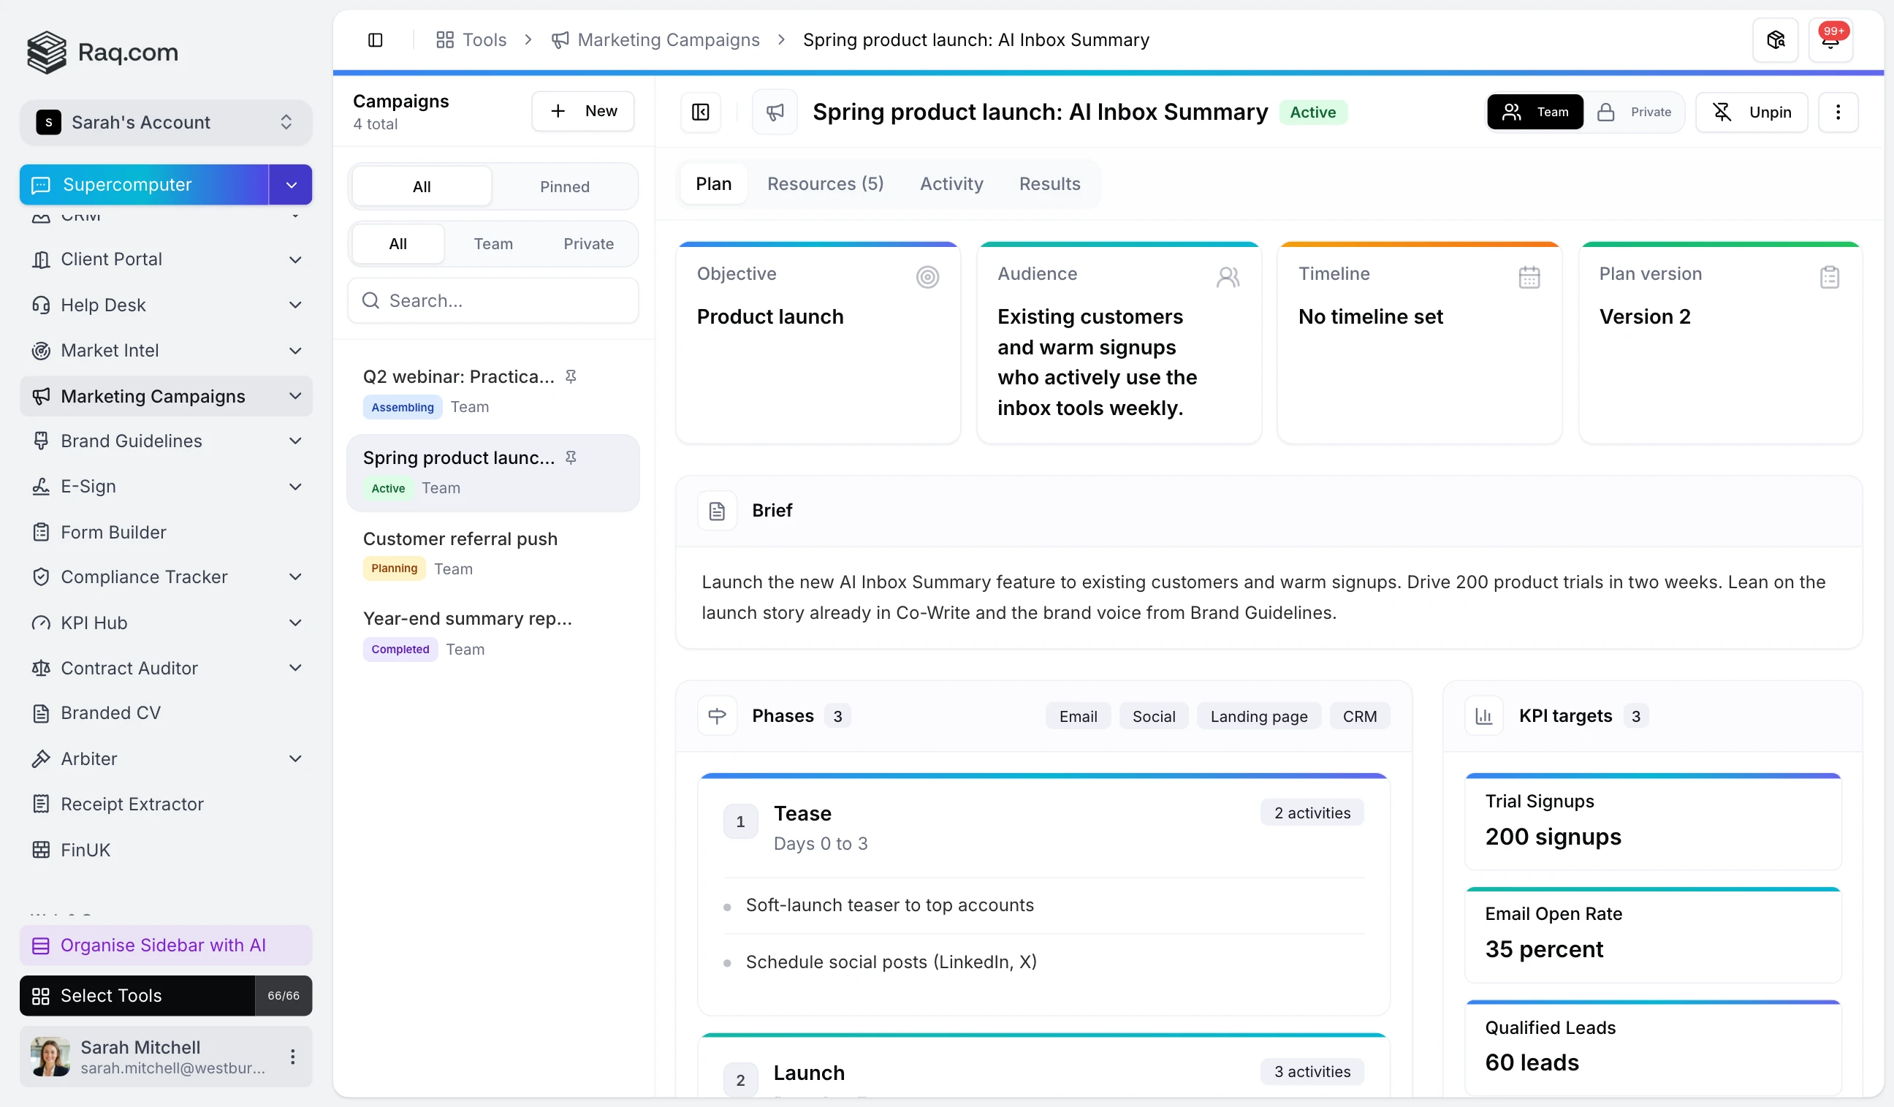Click the Trial Signups KPI card

pos(1653,821)
